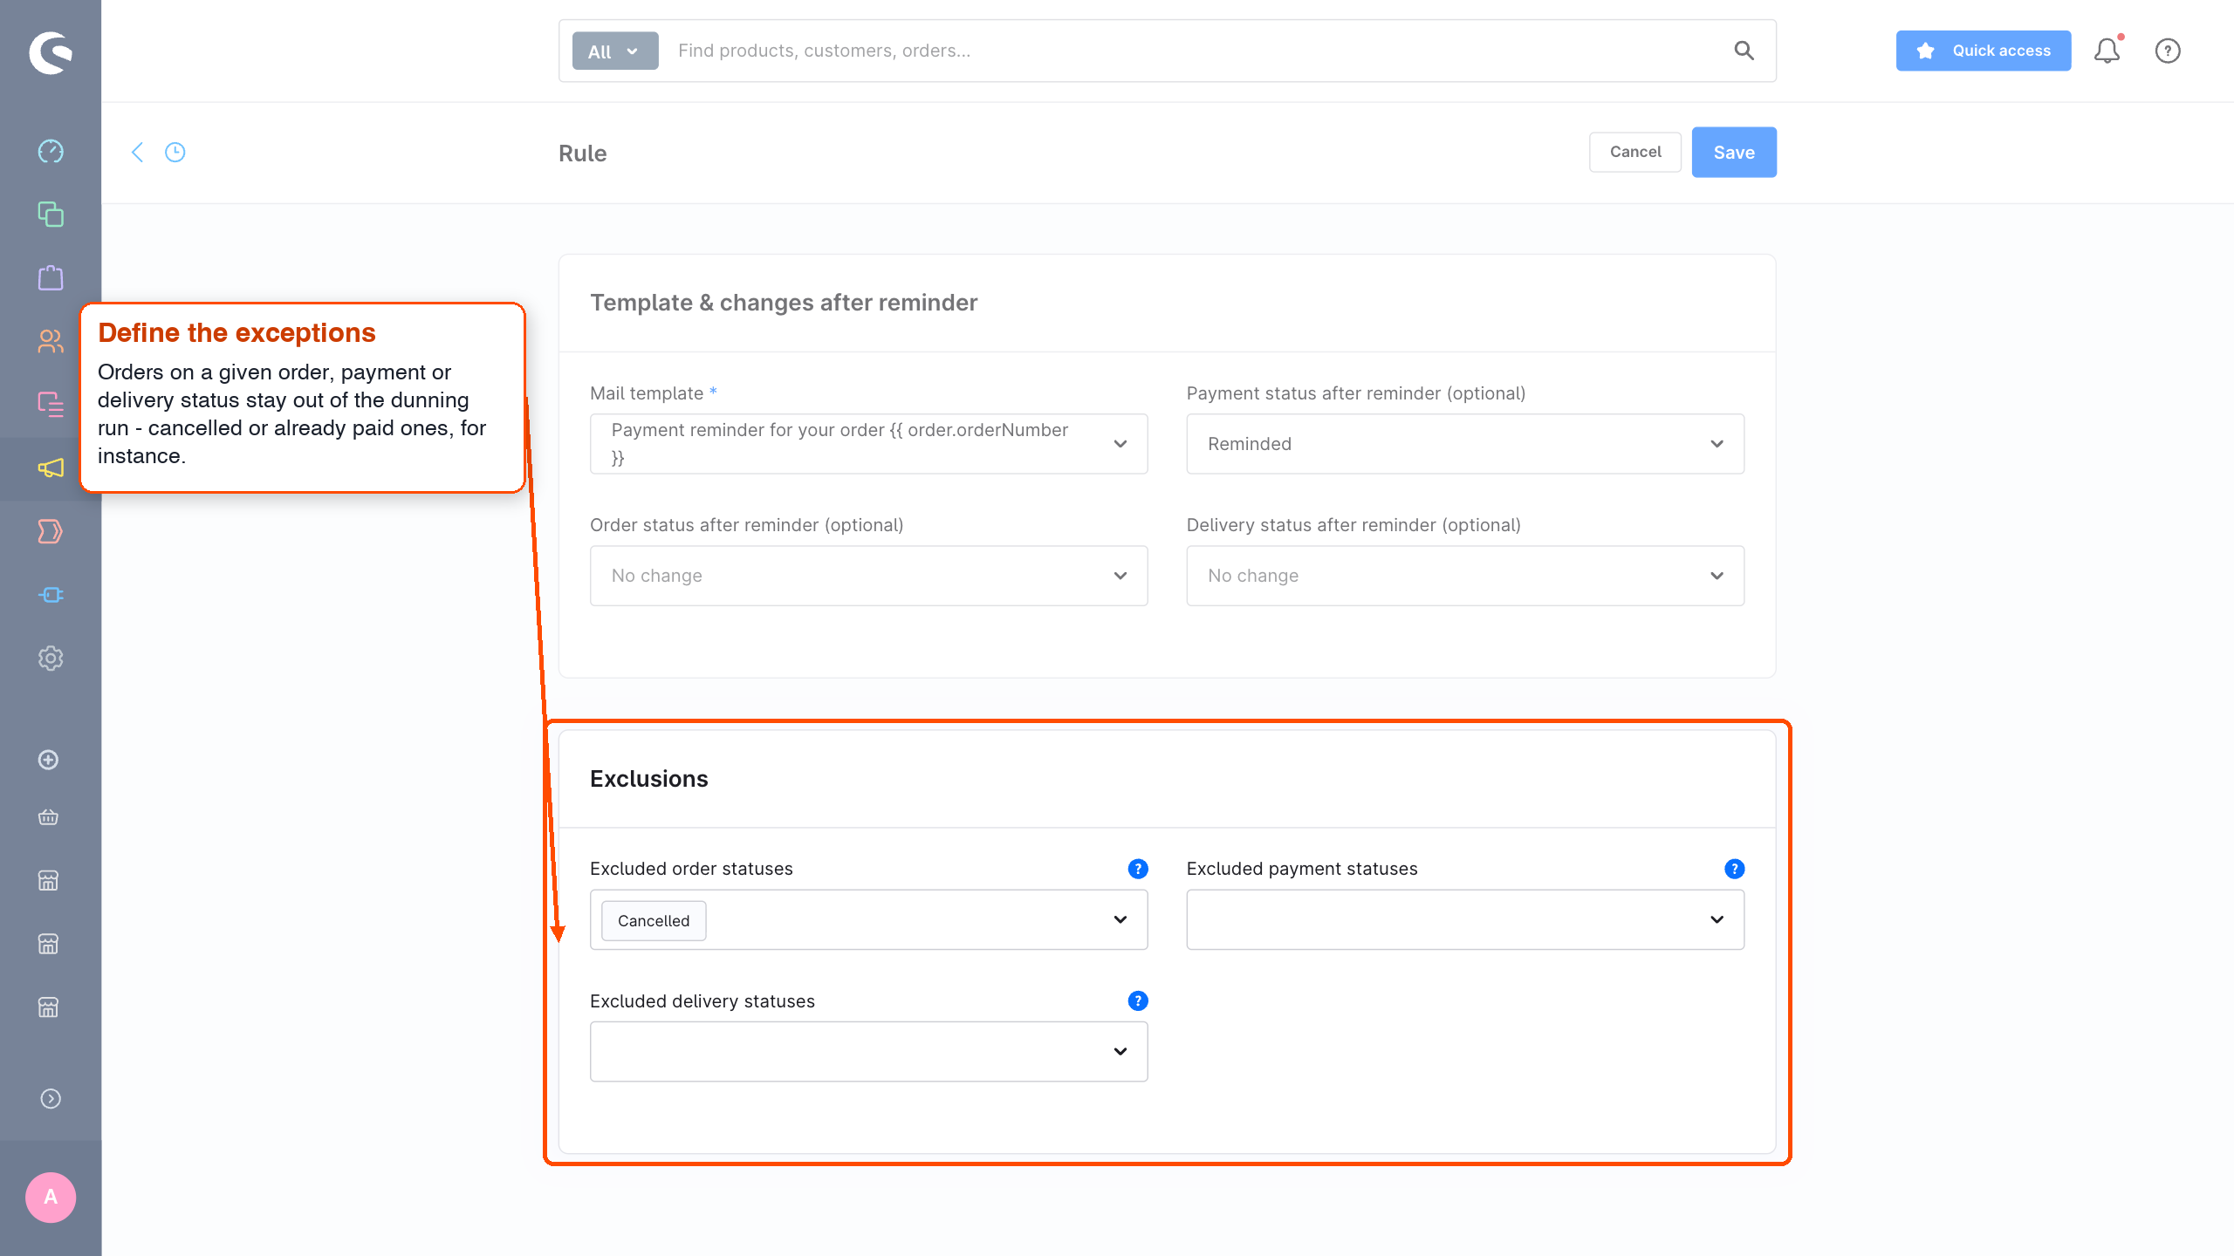This screenshot has height=1256, width=2234.
Task: Open the Marketing megaphone icon
Action: pyautogui.click(x=51, y=468)
